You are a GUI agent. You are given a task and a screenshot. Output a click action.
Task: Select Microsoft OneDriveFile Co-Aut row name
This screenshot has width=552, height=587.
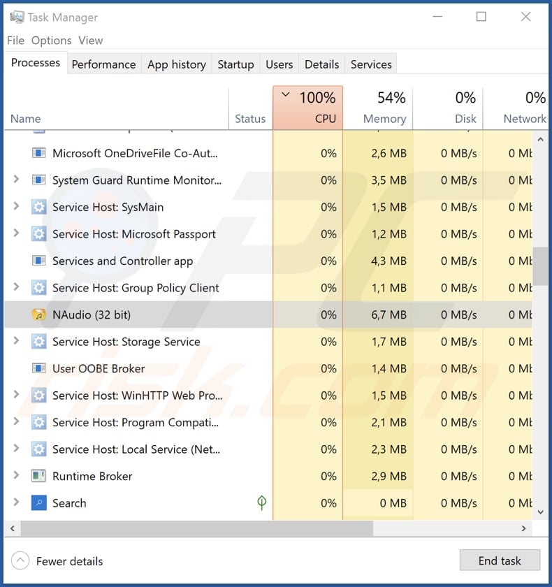point(135,154)
